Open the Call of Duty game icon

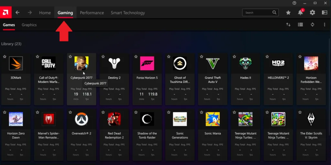coord(48,63)
